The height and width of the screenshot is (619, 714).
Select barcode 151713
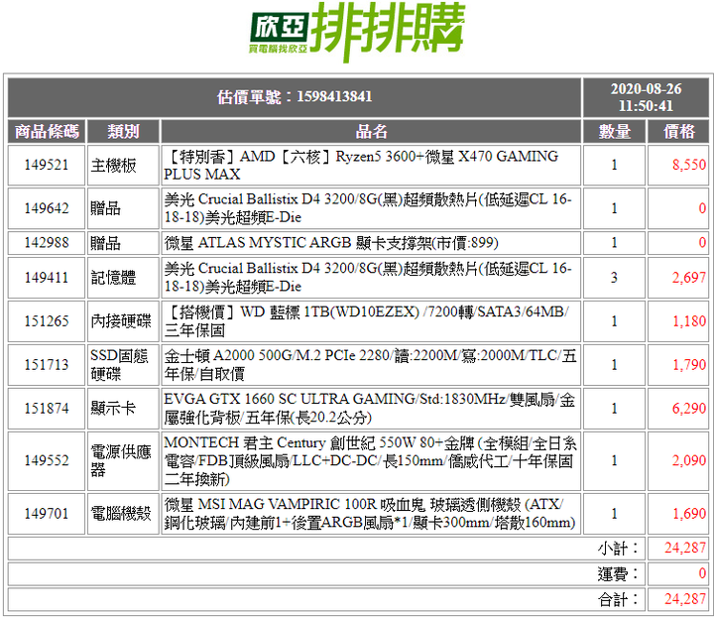pos(47,365)
